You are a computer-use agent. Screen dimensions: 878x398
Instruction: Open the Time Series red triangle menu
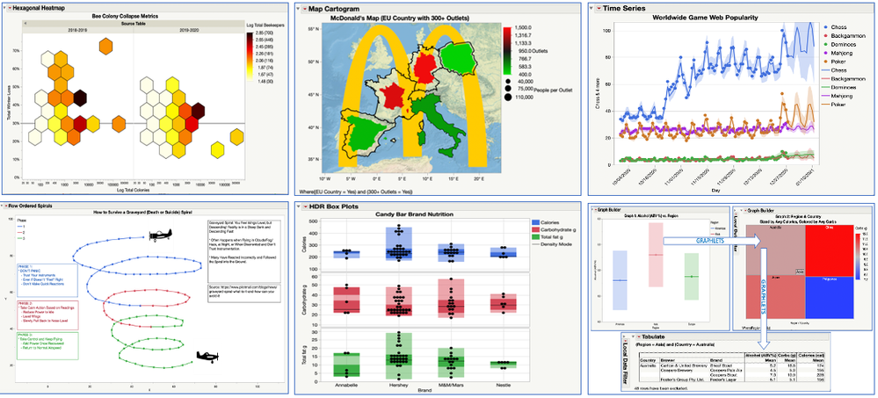point(598,8)
